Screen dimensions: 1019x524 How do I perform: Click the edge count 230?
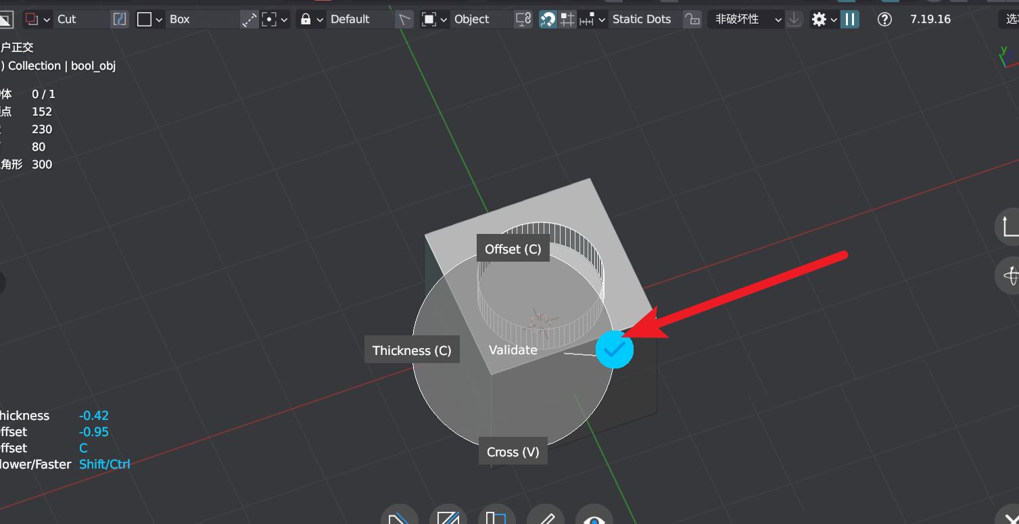[x=42, y=129]
